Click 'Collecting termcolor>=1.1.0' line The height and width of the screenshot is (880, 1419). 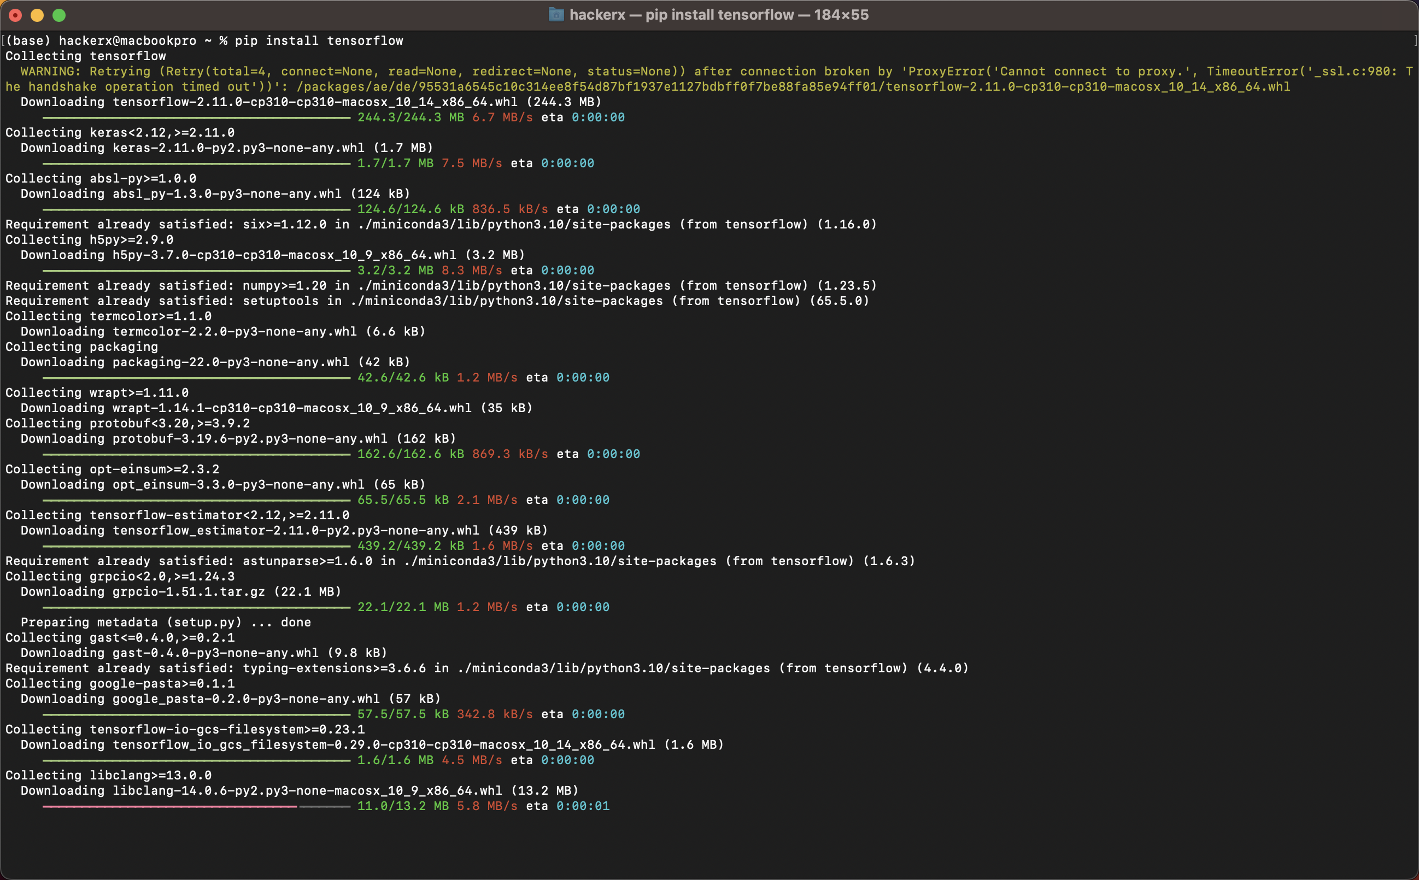108,316
